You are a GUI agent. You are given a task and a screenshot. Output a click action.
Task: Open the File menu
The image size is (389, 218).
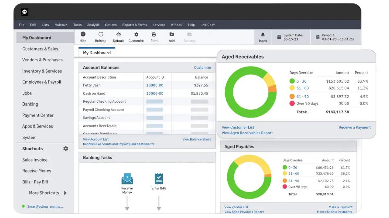point(22,25)
